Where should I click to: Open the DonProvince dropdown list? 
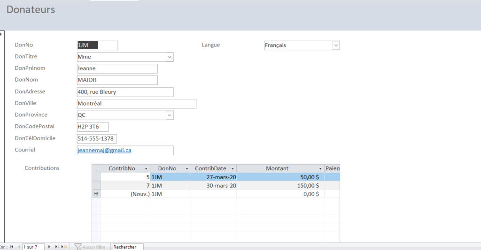170,115
